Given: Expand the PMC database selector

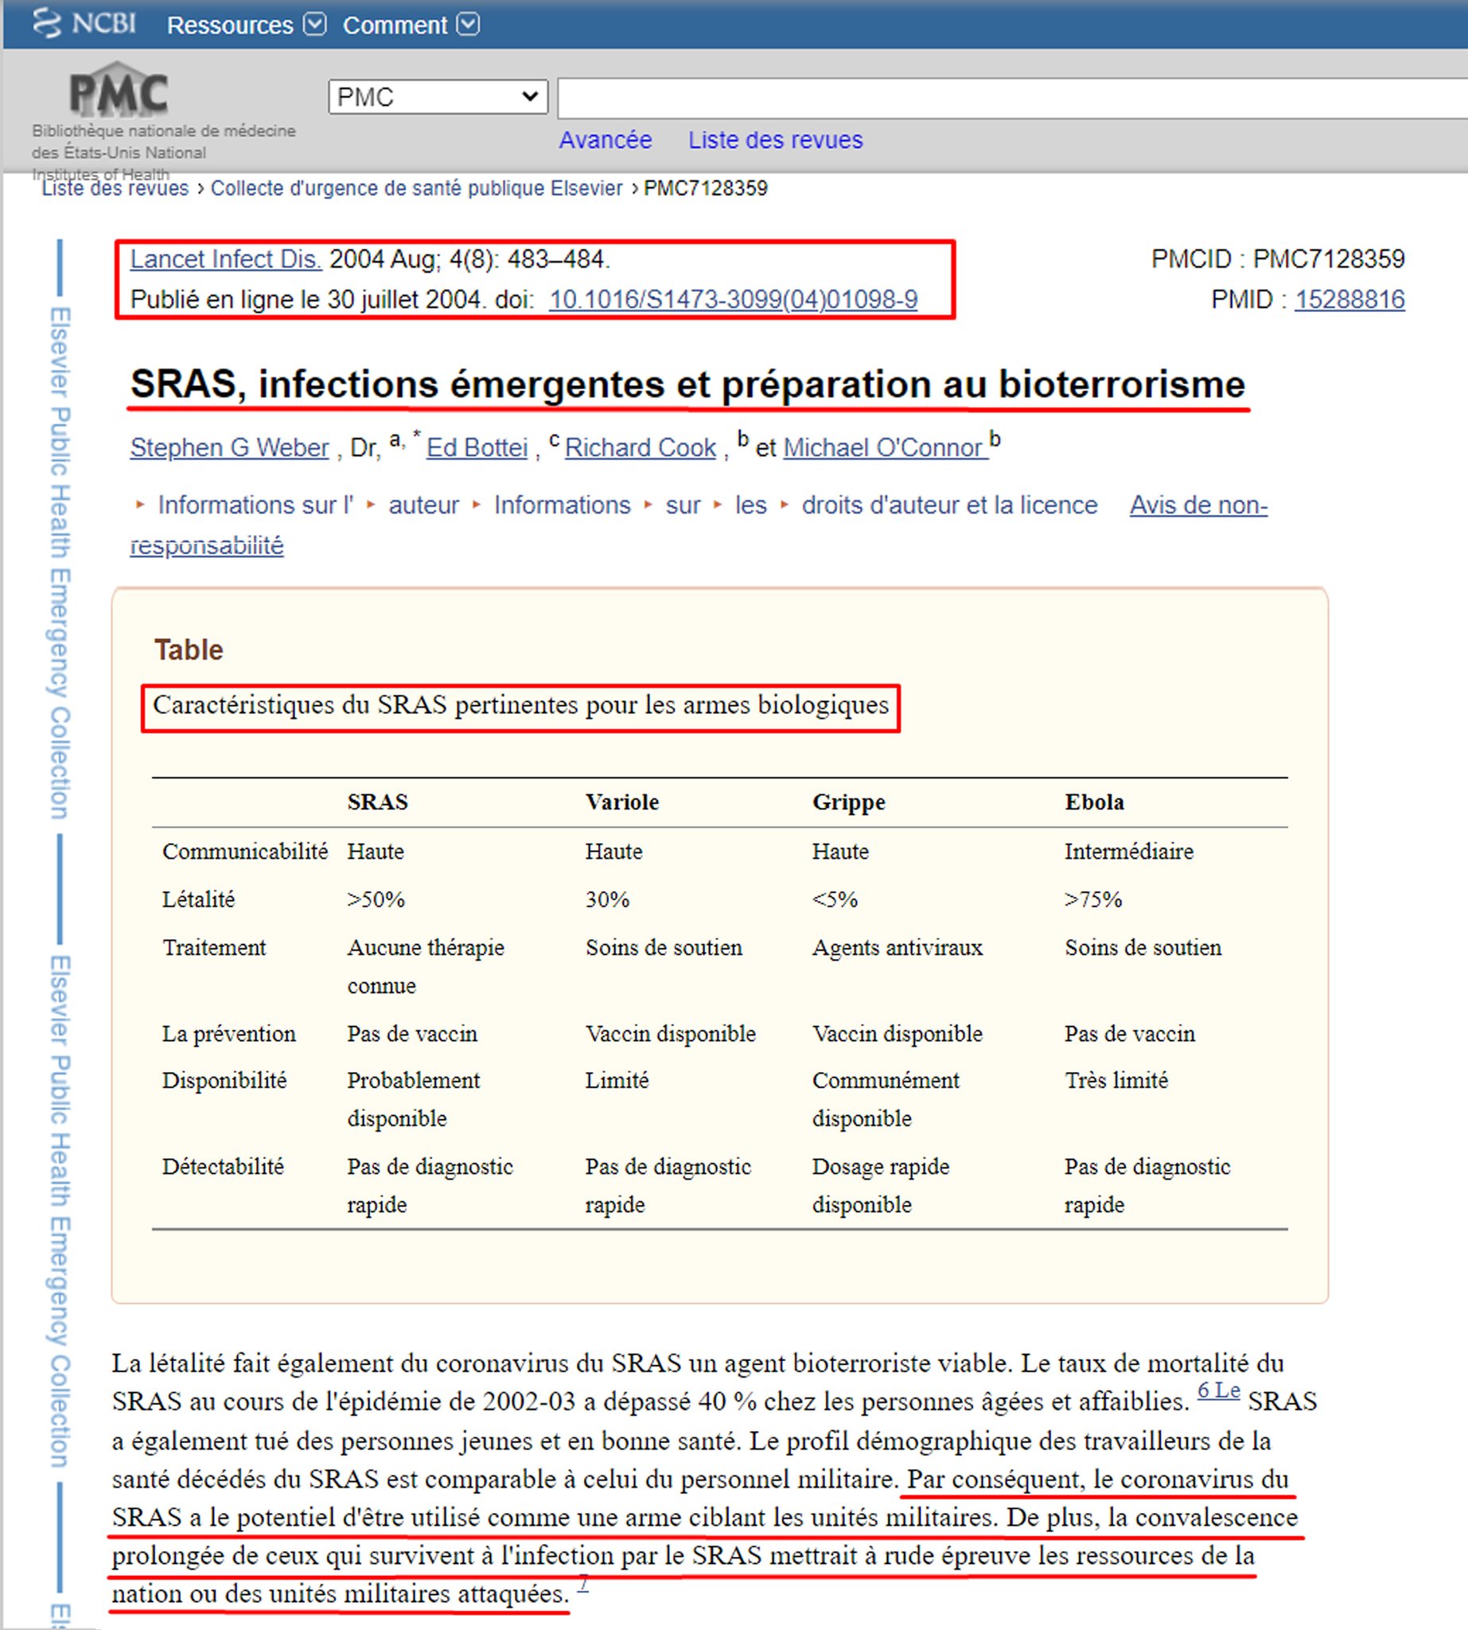Looking at the screenshot, I should (437, 97).
